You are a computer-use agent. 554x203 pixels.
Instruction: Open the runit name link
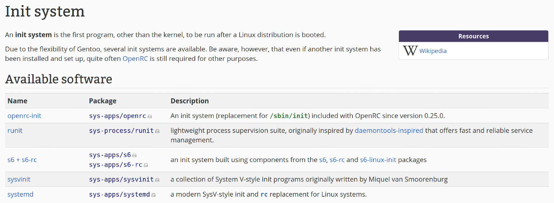pos(15,130)
